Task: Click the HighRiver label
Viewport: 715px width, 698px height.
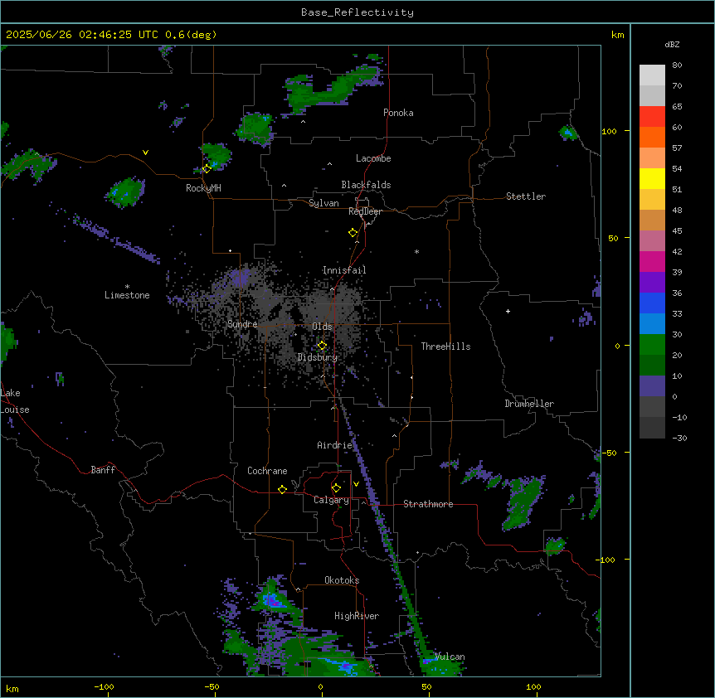Action: pyautogui.click(x=357, y=616)
